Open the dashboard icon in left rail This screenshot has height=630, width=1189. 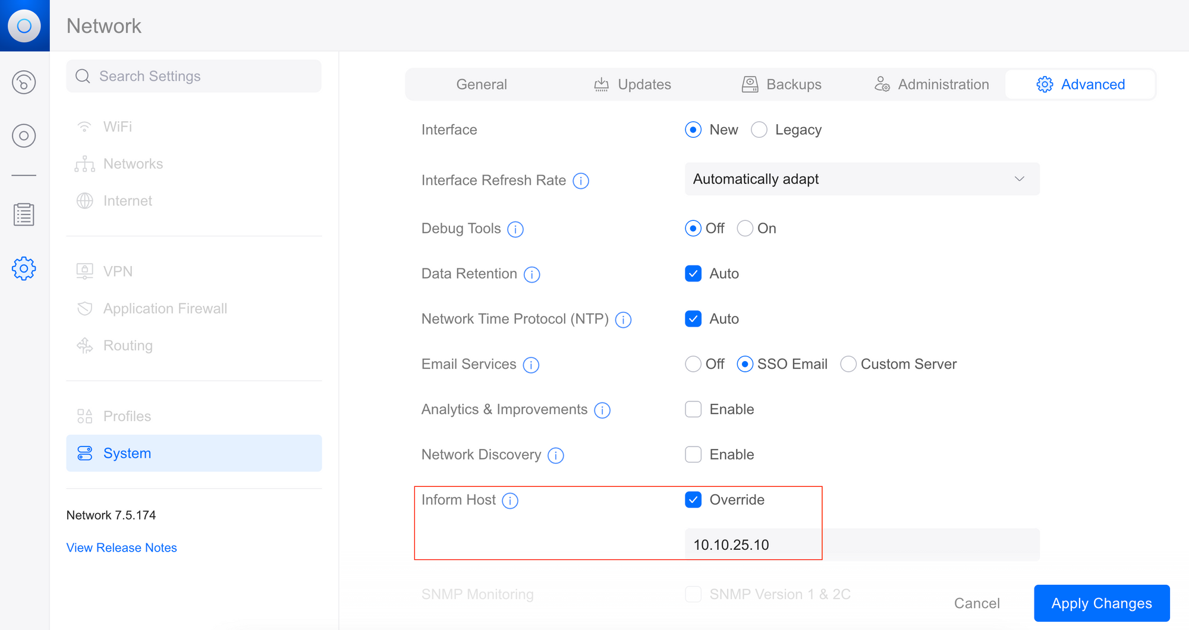24,83
